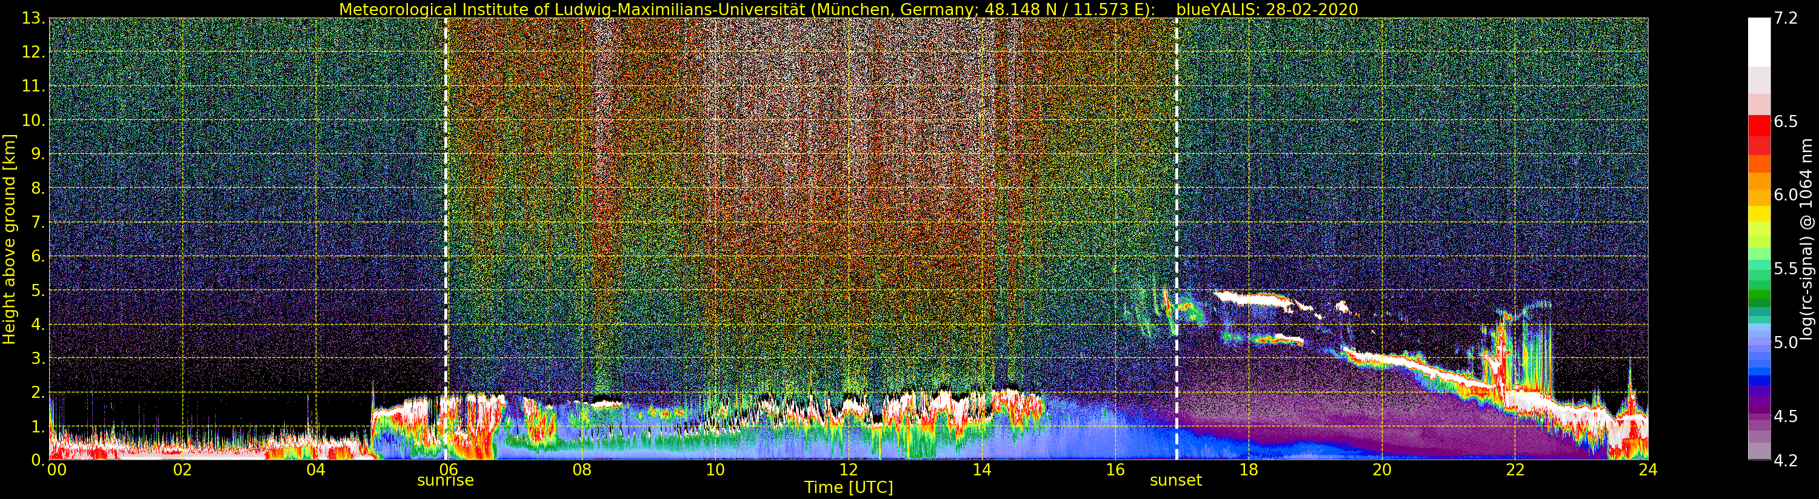Click the '5.' tick on the height axis

[38, 290]
